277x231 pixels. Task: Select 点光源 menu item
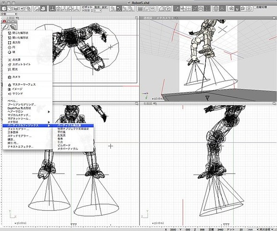pyautogui.click(x=27, y=60)
